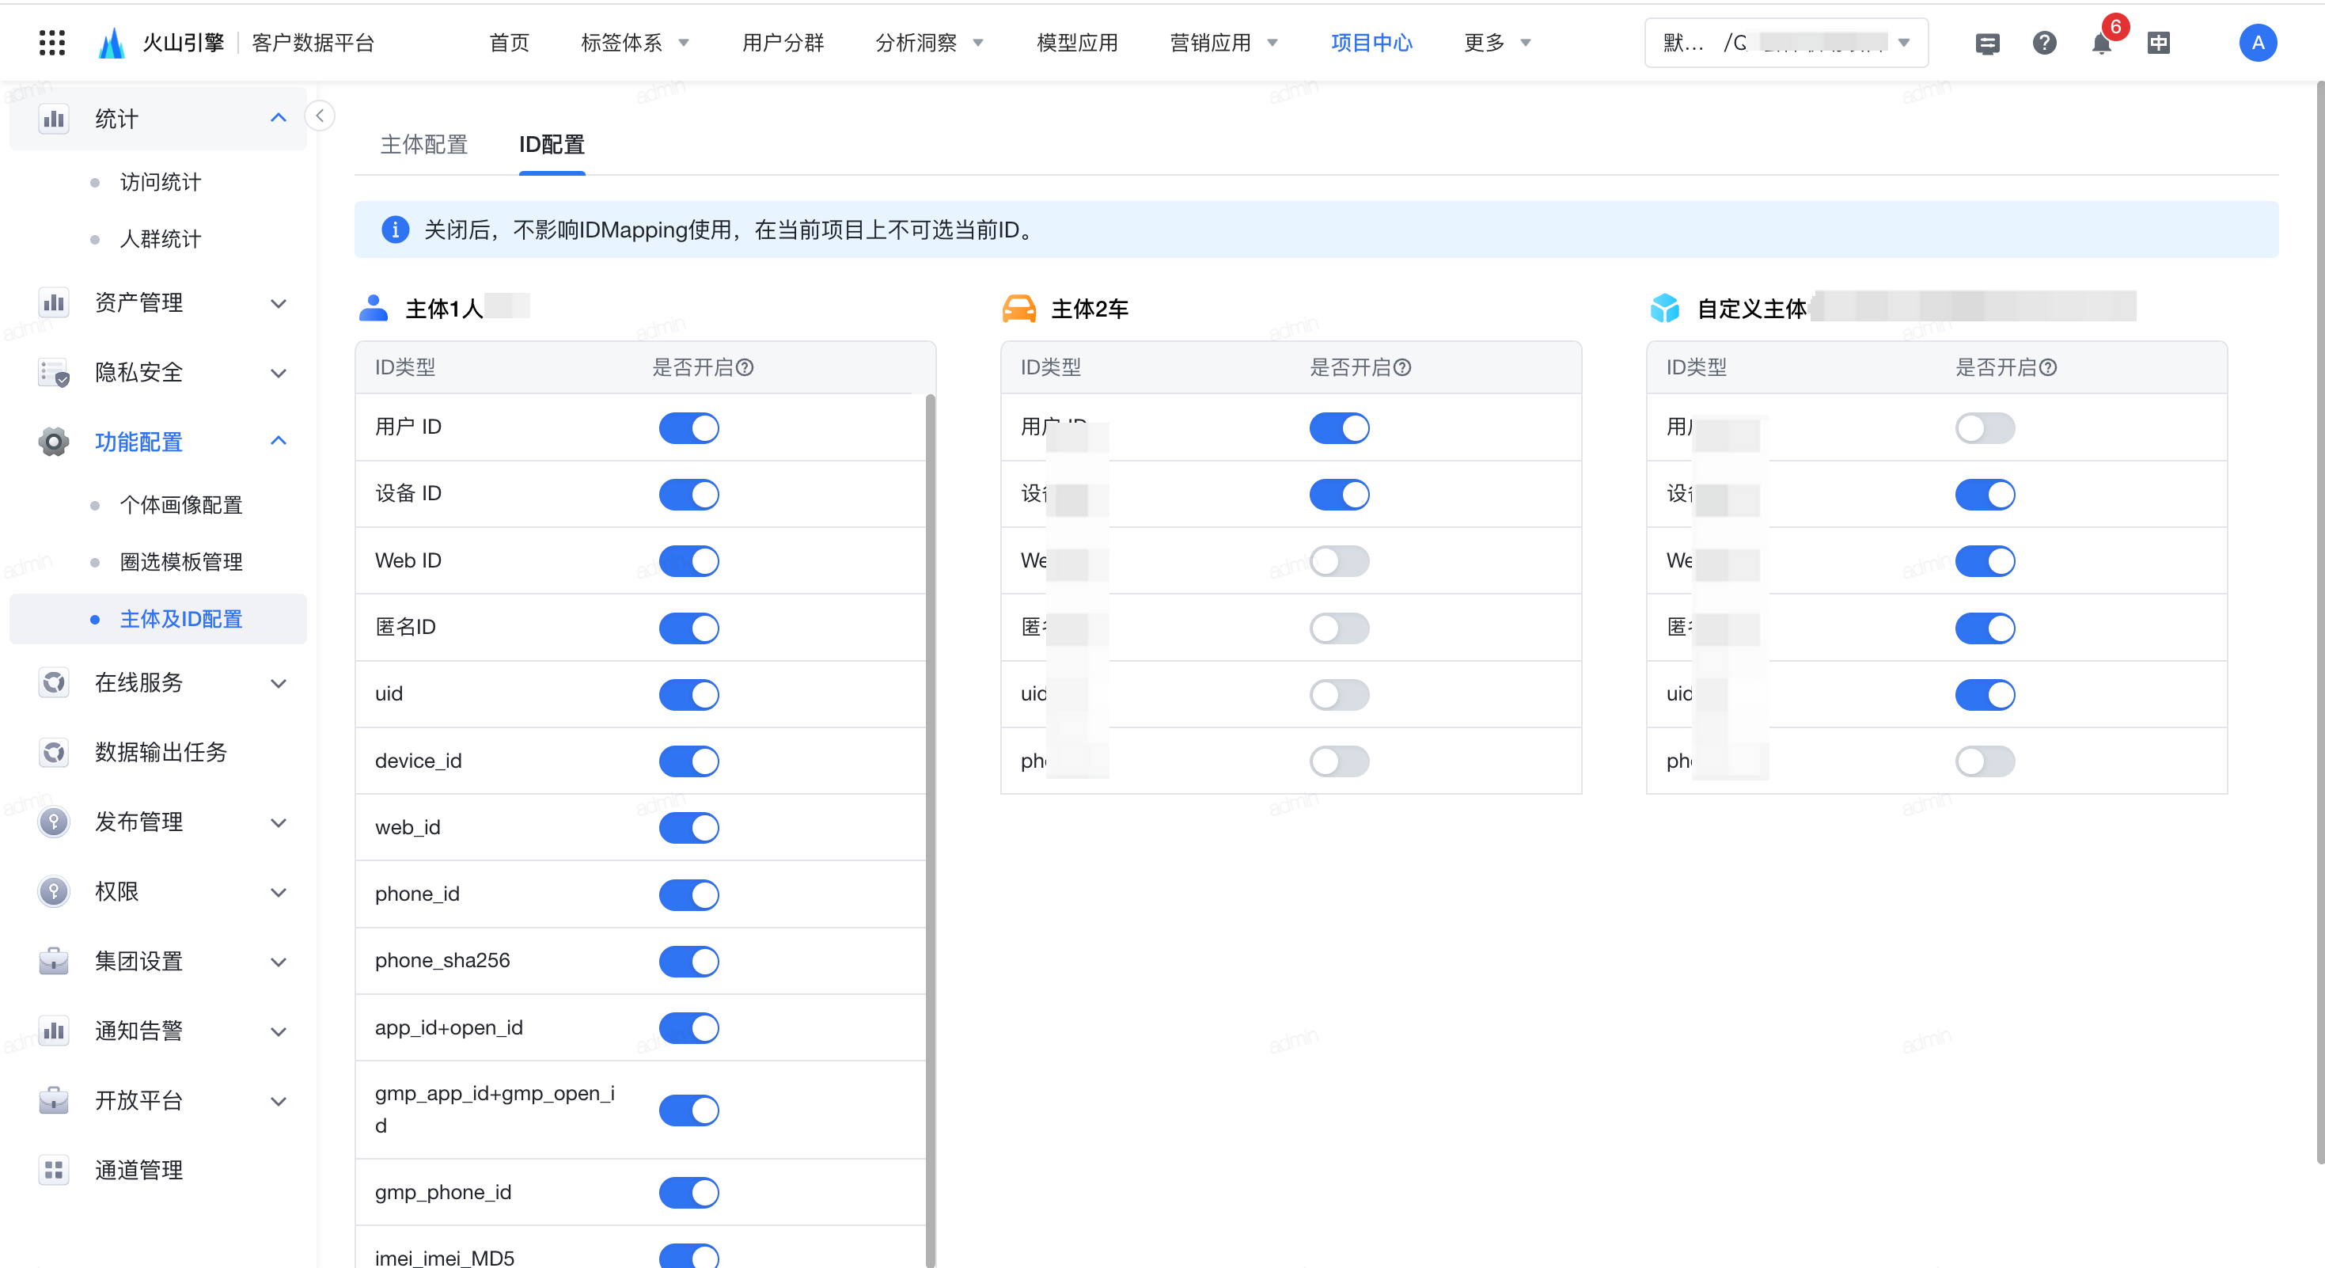Open 模型应用 in top navigation

click(1077, 43)
